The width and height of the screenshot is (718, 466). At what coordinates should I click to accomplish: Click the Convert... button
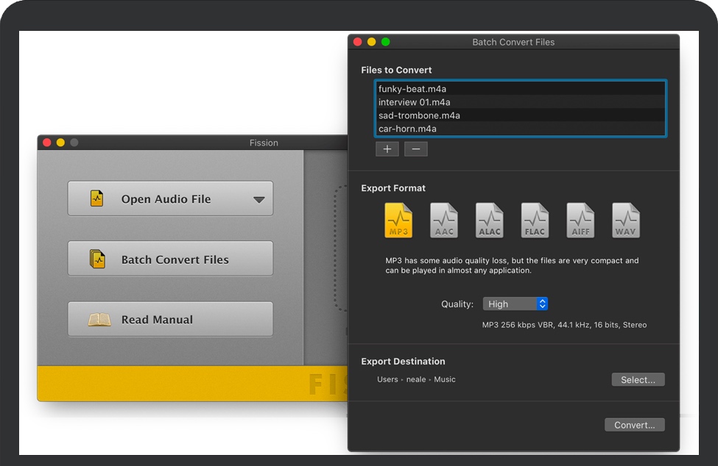click(634, 425)
